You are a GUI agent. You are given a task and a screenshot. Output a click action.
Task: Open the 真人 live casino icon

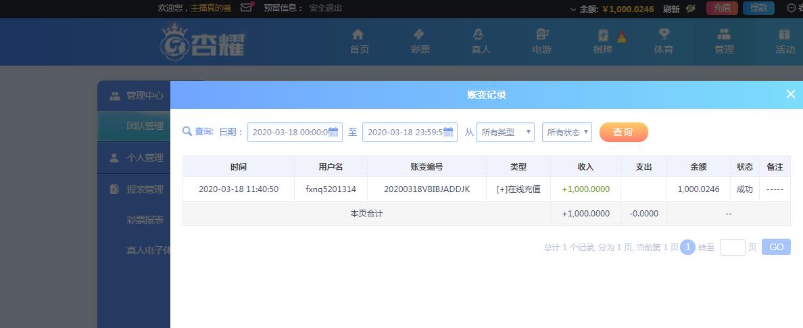tap(480, 34)
